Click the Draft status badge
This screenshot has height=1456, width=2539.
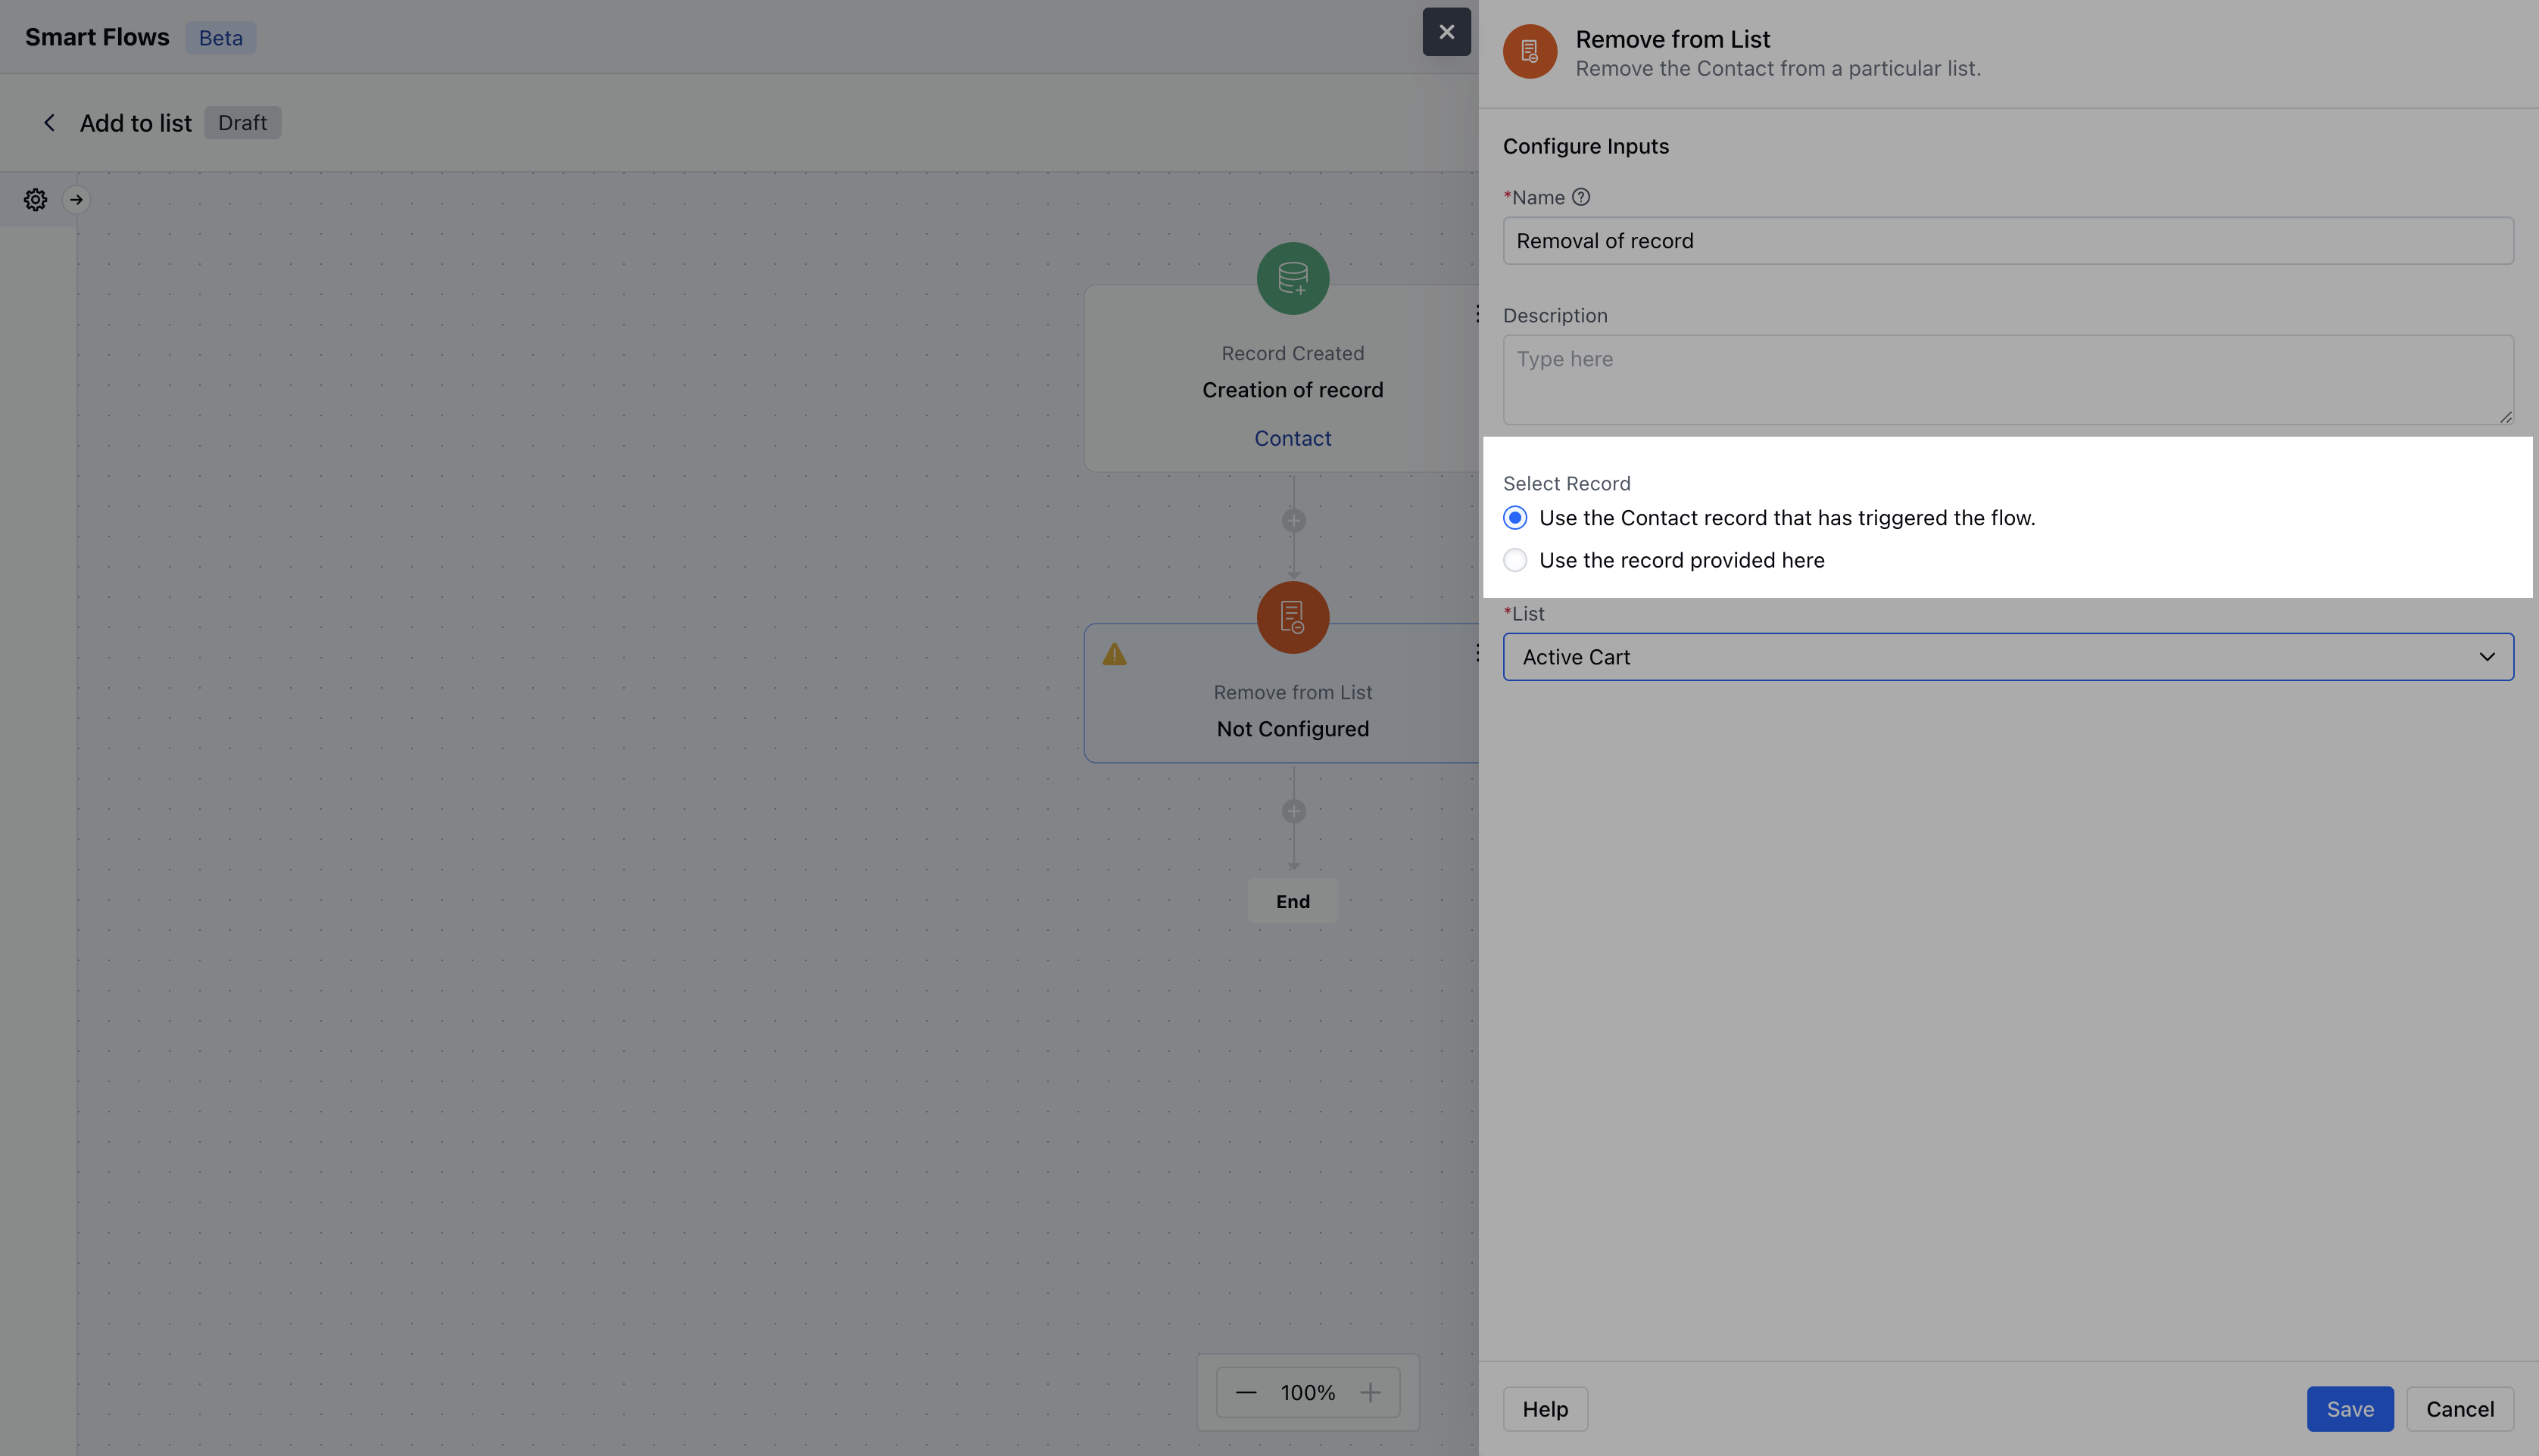(242, 122)
